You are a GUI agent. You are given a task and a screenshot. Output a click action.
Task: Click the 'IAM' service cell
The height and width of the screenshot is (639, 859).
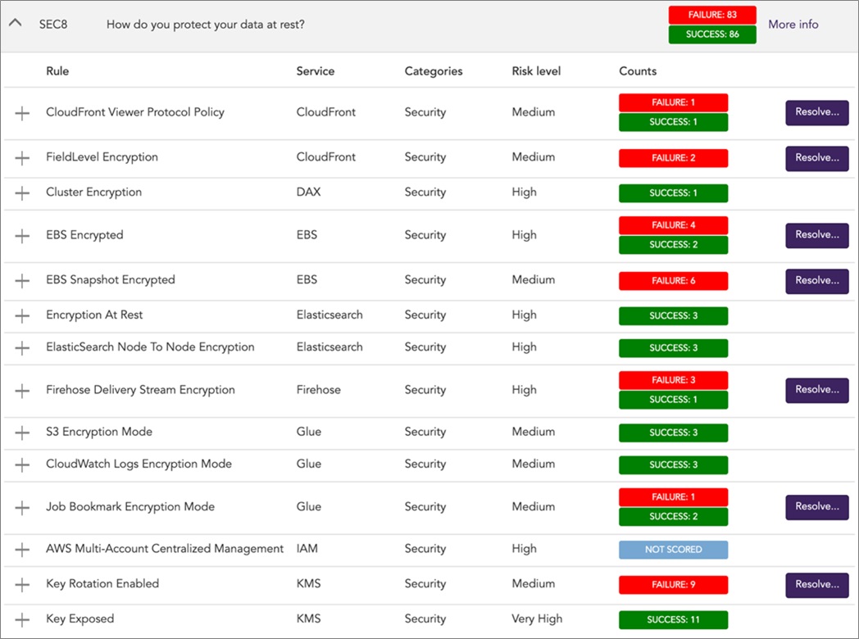point(307,549)
